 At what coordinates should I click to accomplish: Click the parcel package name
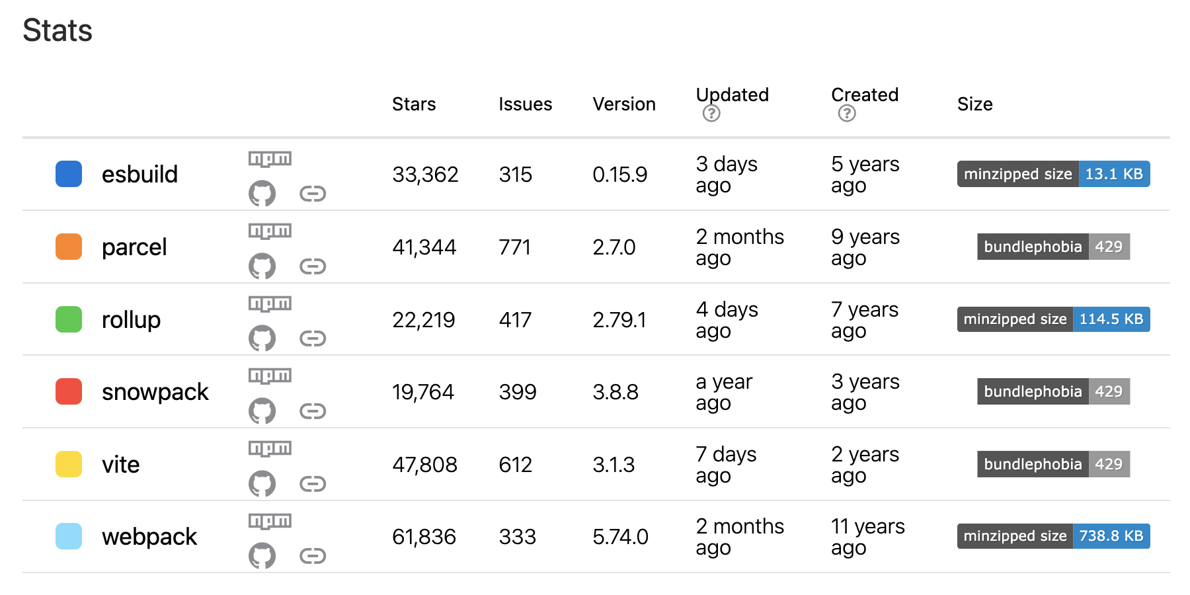(134, 247)
